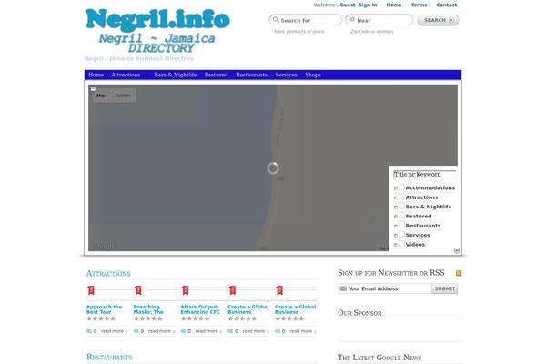Check the Attractions map filter
The image size is (546, 364).
[396, 197]
